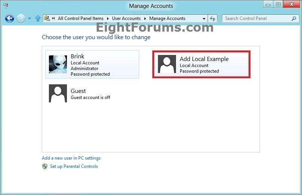Expand arrow after User Accounts breadcrumb

145,18
